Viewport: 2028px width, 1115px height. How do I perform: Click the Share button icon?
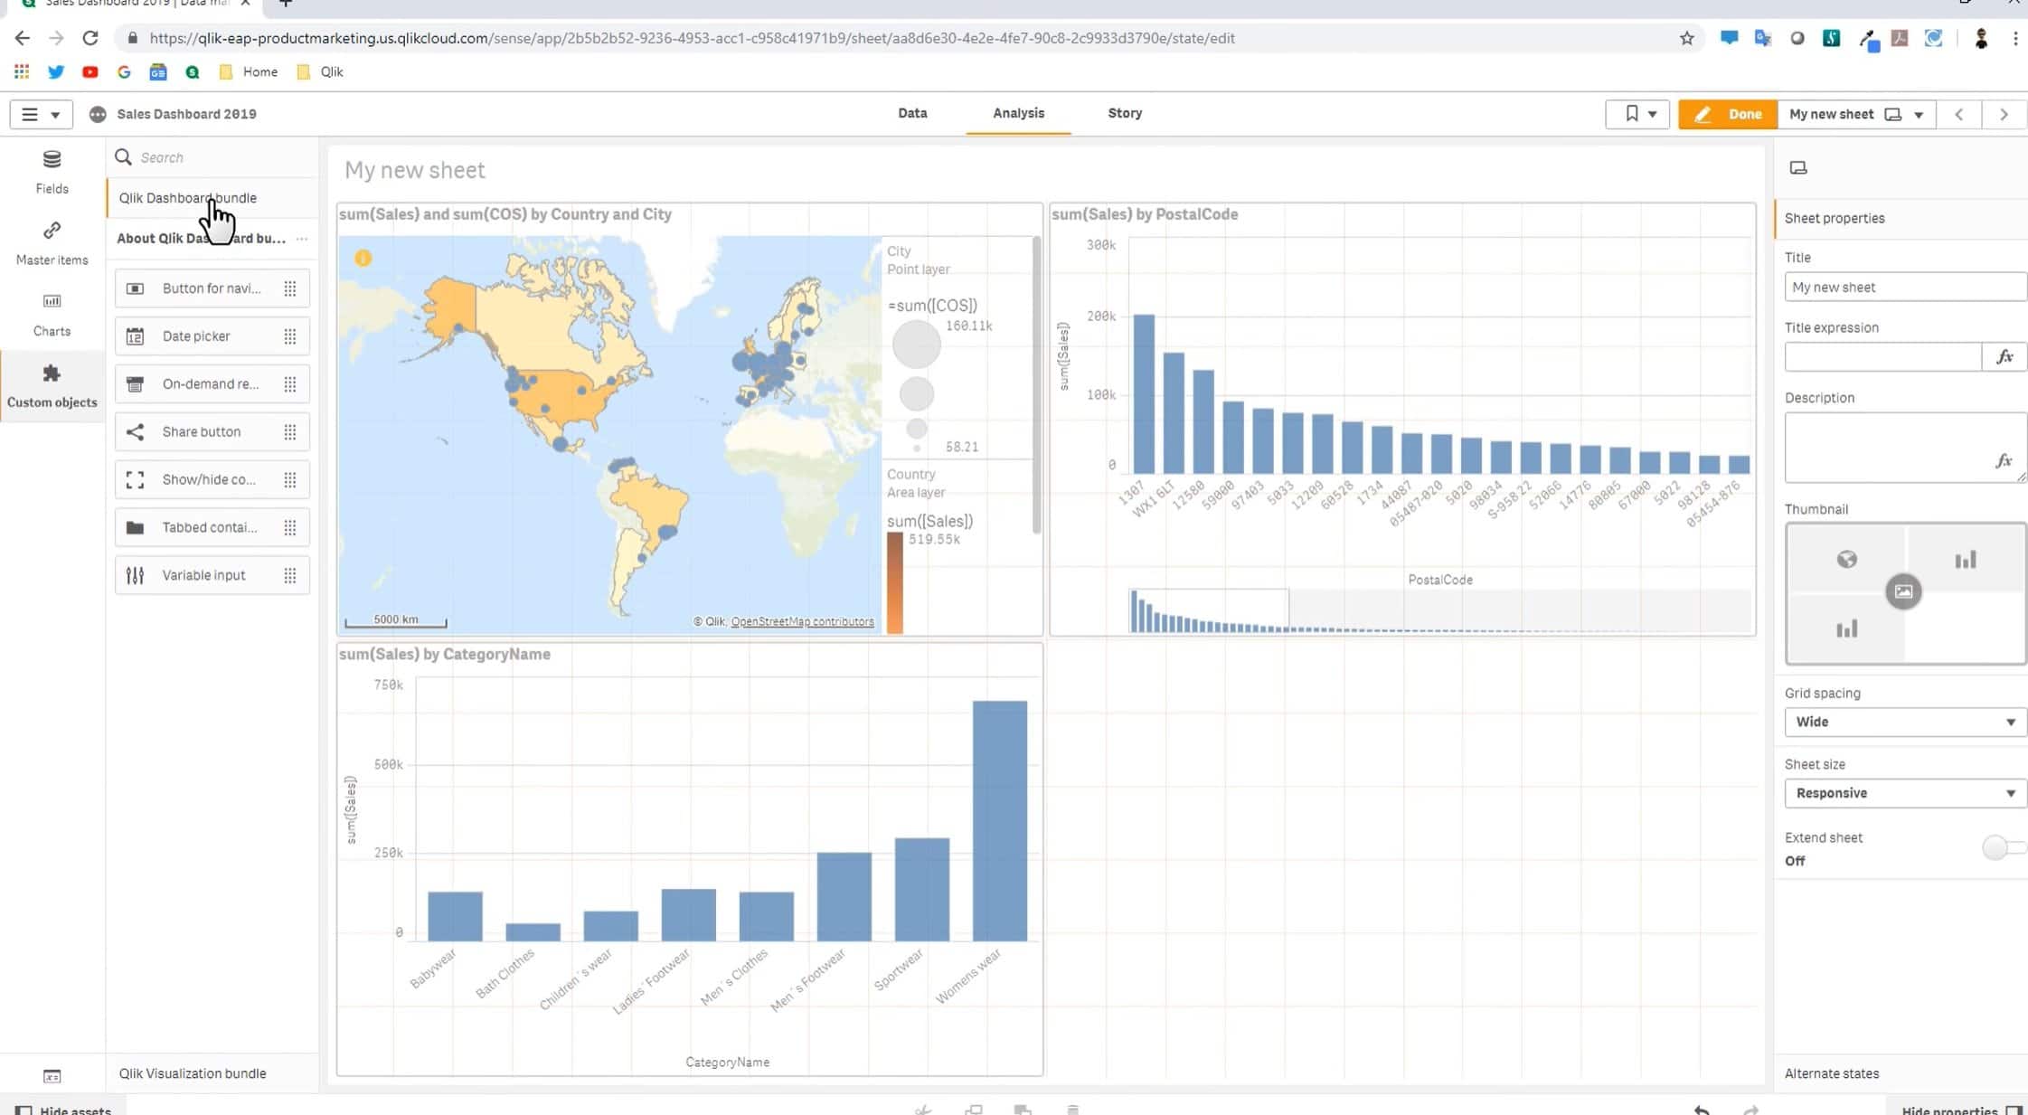pyautogui.click(x=135, y=432)
